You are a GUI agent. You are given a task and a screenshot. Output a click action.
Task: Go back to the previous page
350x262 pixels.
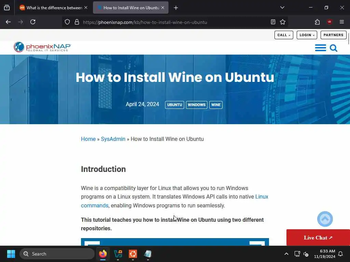[8, 22]
